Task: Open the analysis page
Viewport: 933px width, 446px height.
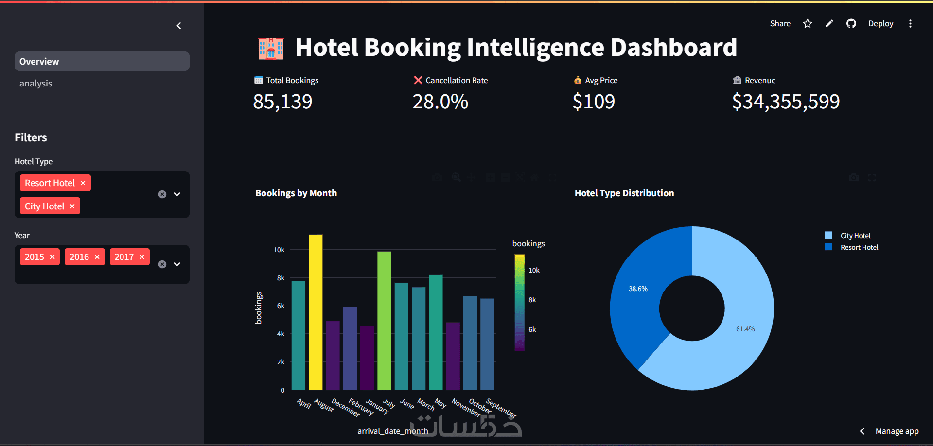Action: point(36,84)
